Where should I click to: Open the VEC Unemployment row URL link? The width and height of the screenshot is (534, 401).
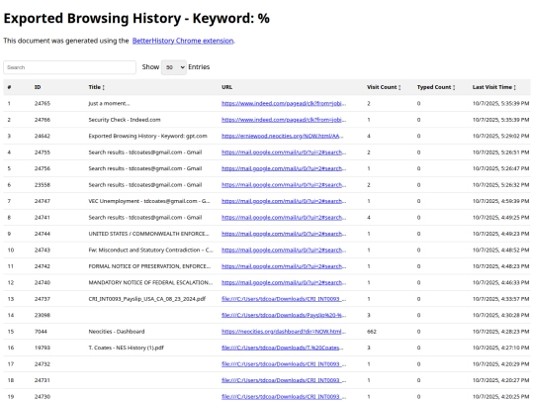tap(284, 201)
